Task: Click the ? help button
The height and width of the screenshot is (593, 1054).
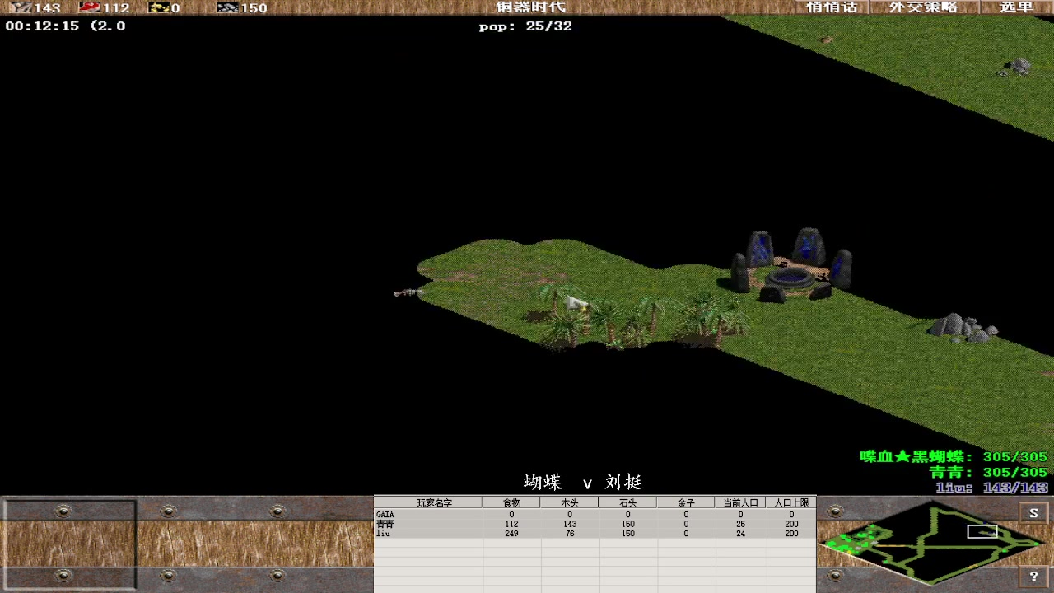Action: coord(1034,577)
